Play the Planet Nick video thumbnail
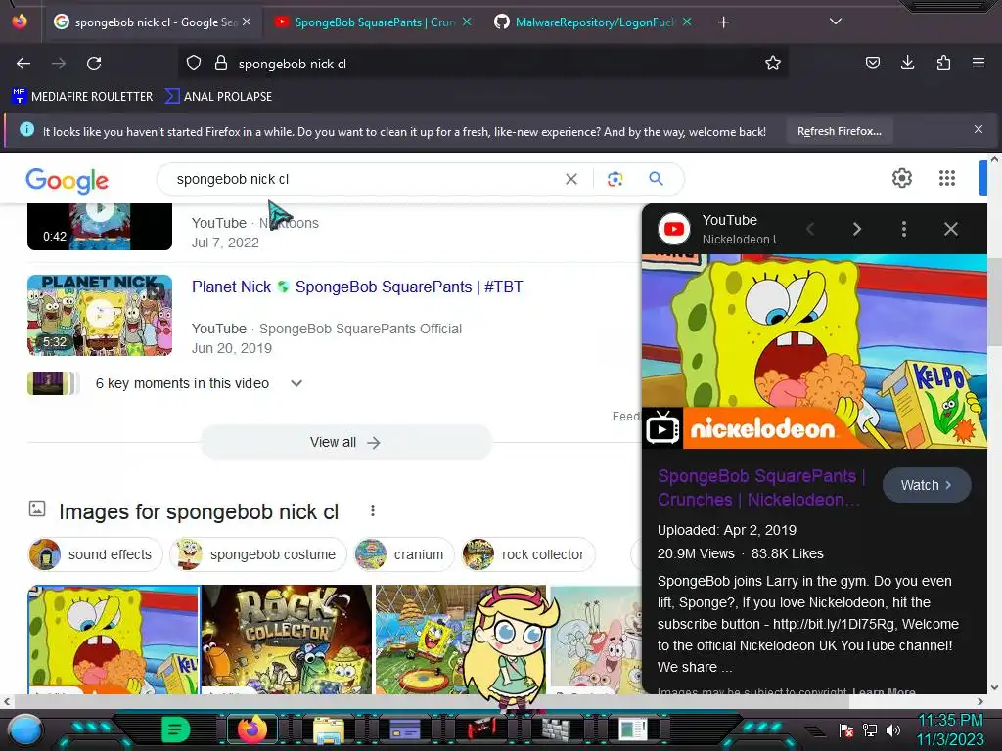Image resolution: width=1002 pixels, height=751 pixels. point(100,315)
